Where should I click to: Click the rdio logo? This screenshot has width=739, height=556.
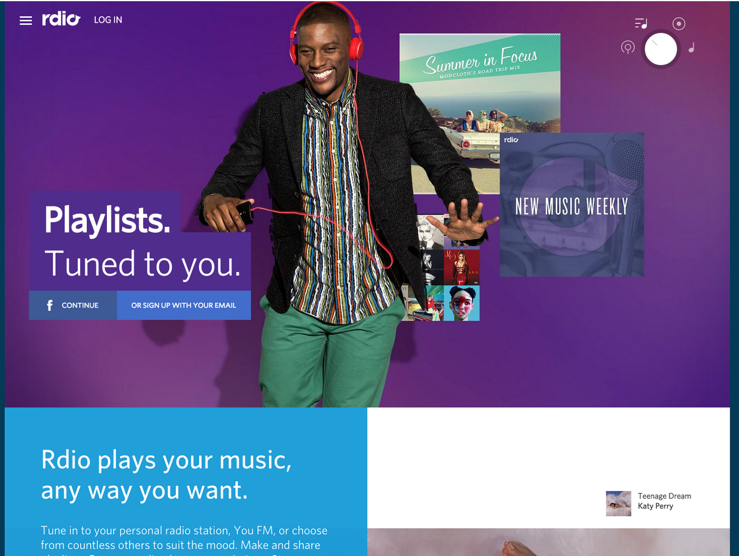click(x=61, y=20)
